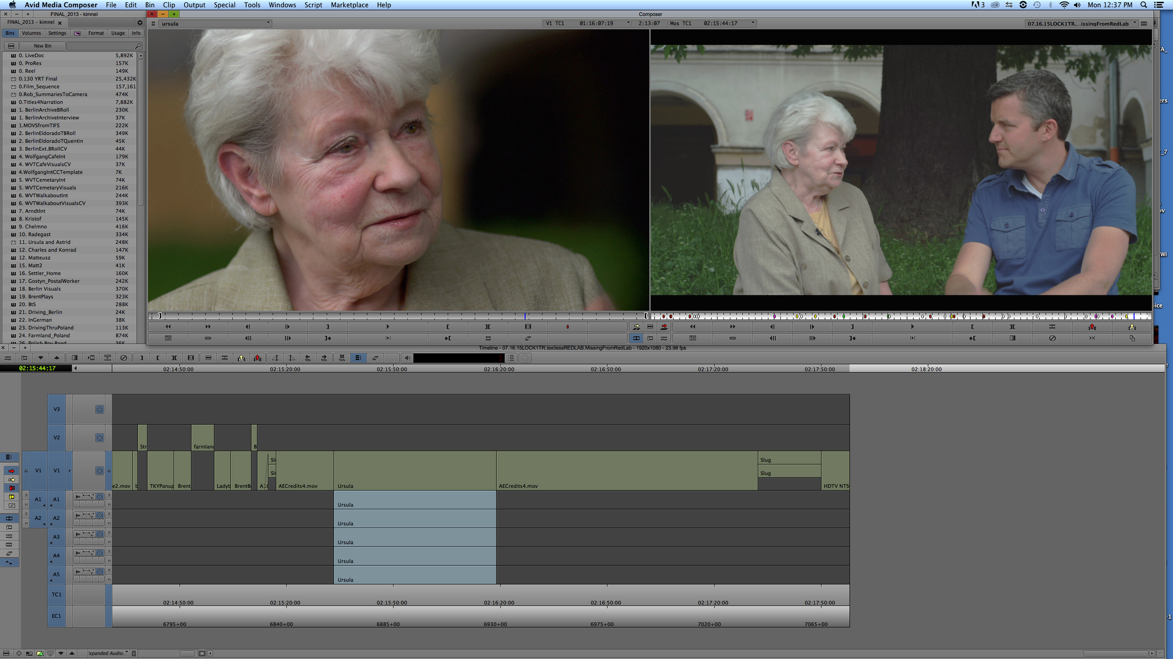The width and height of the screenshot is (1173, 659).
Task: Open Expanded Audio timeline view dropdown
Action: click(108, 653)
